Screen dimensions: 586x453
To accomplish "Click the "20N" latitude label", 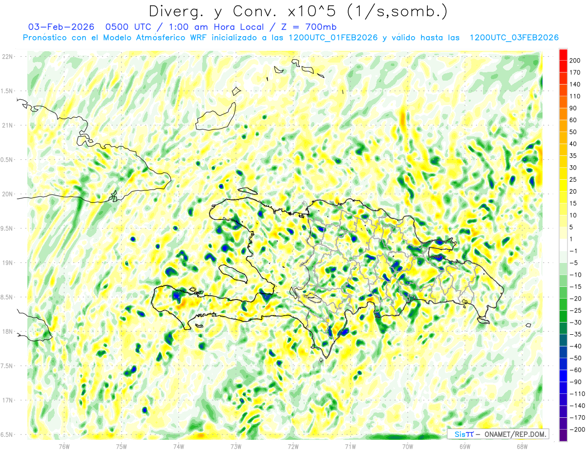I will (x=7, y=194).
